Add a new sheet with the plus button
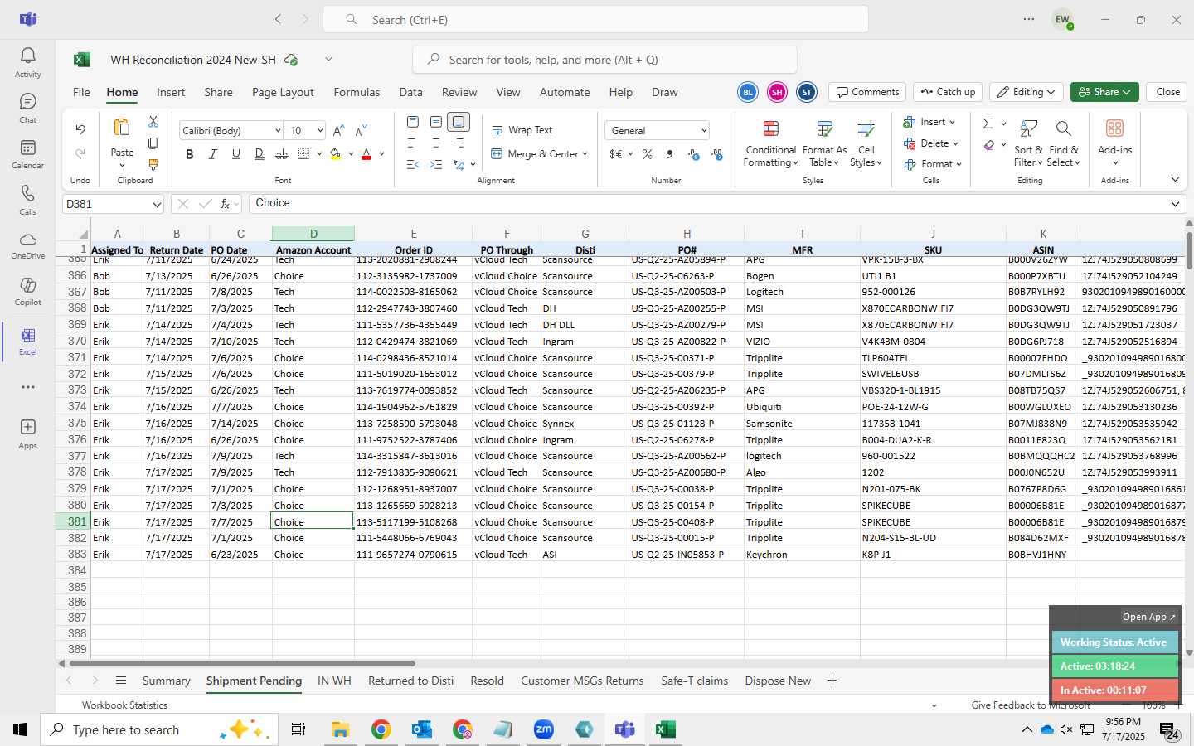The image size is (1194, 746). pos(832,681)
